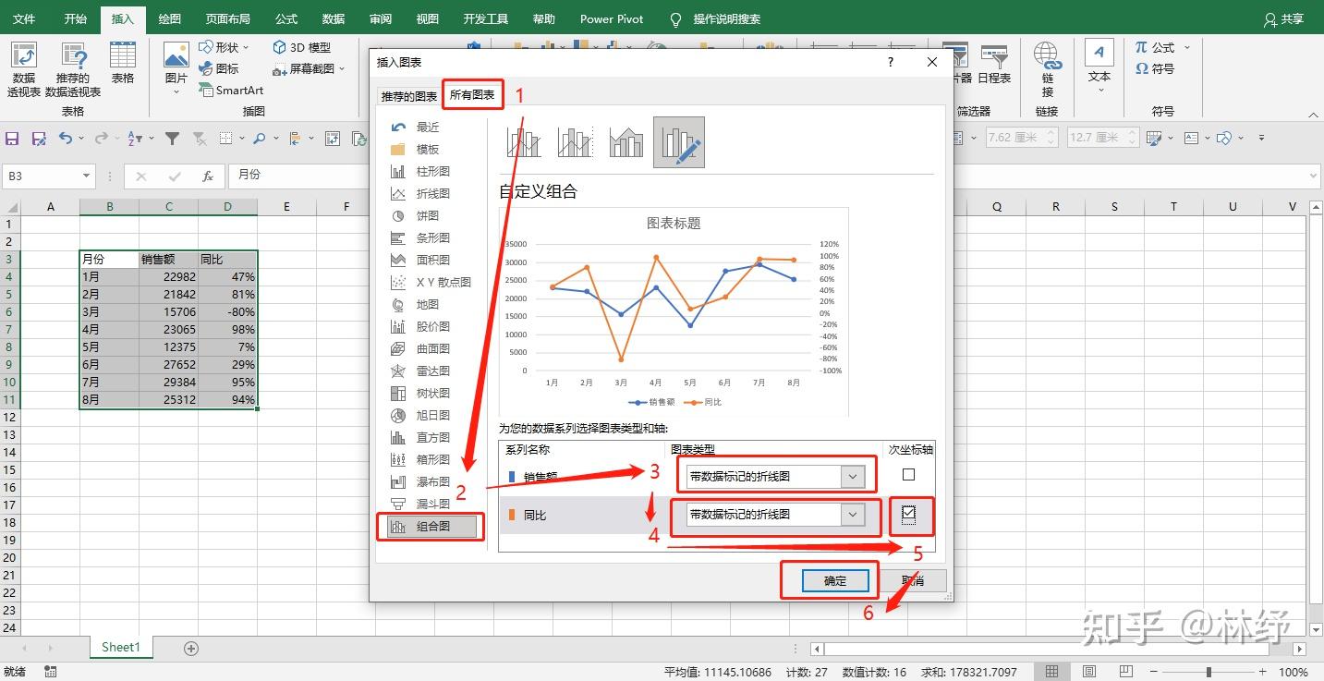Switch to the 数据 (Data) ribbon tab
This screenshot has width=1324, height=681.
tap(334, 19)
